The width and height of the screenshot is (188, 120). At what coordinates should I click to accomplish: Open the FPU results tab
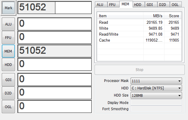[x=113, y=5]
